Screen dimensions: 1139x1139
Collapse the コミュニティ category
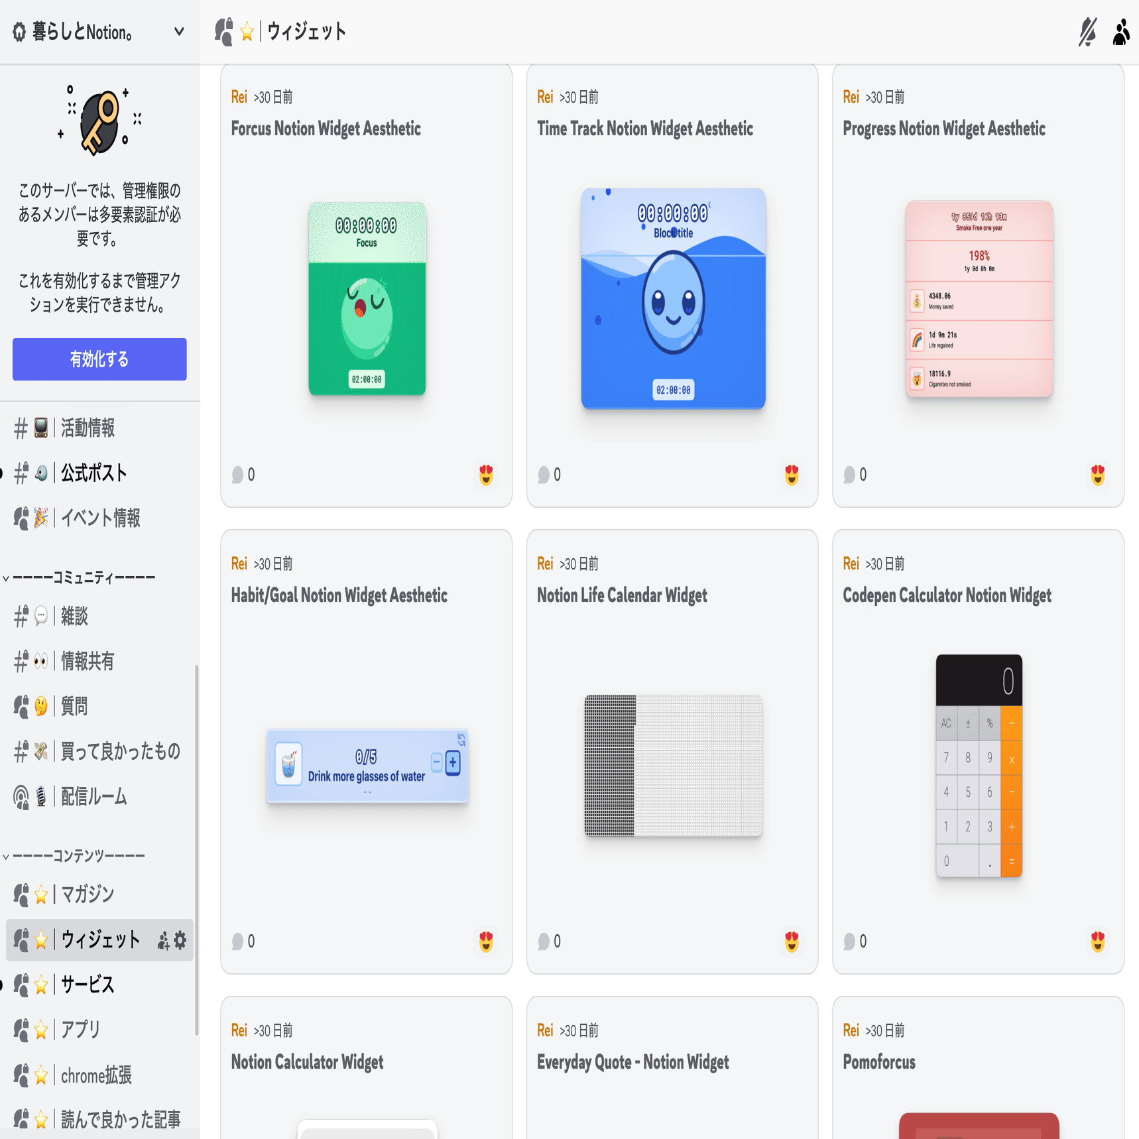coord(80,578)
